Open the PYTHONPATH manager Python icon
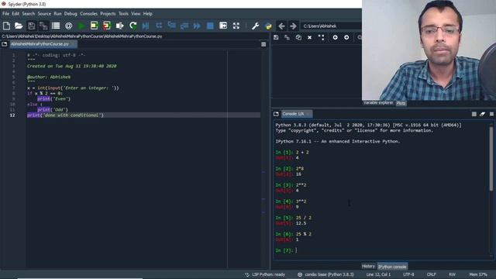Viewport: 496px width, 279px height. point(268,26)
